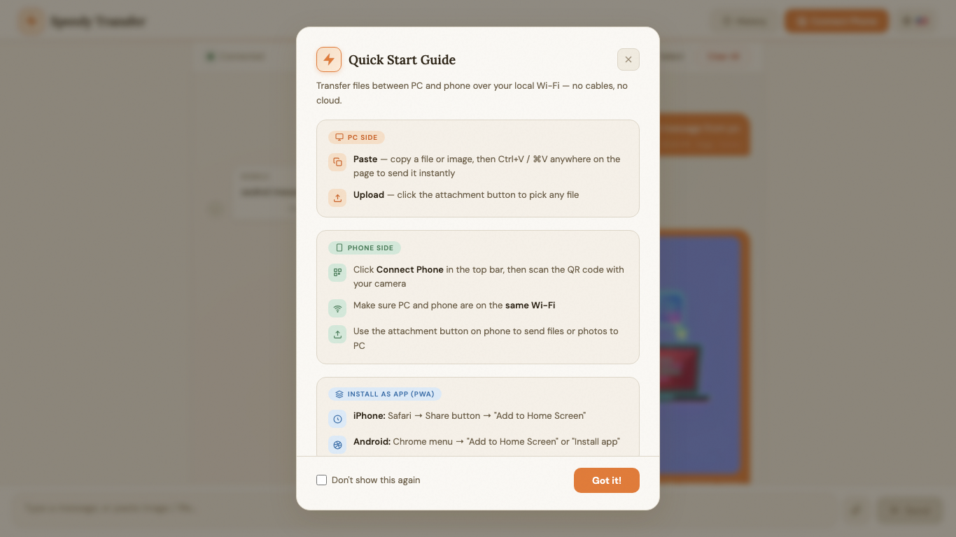Click the blurred Connect Phone button in top bar
The image size is (956, 537).
[x=836, y=21]
